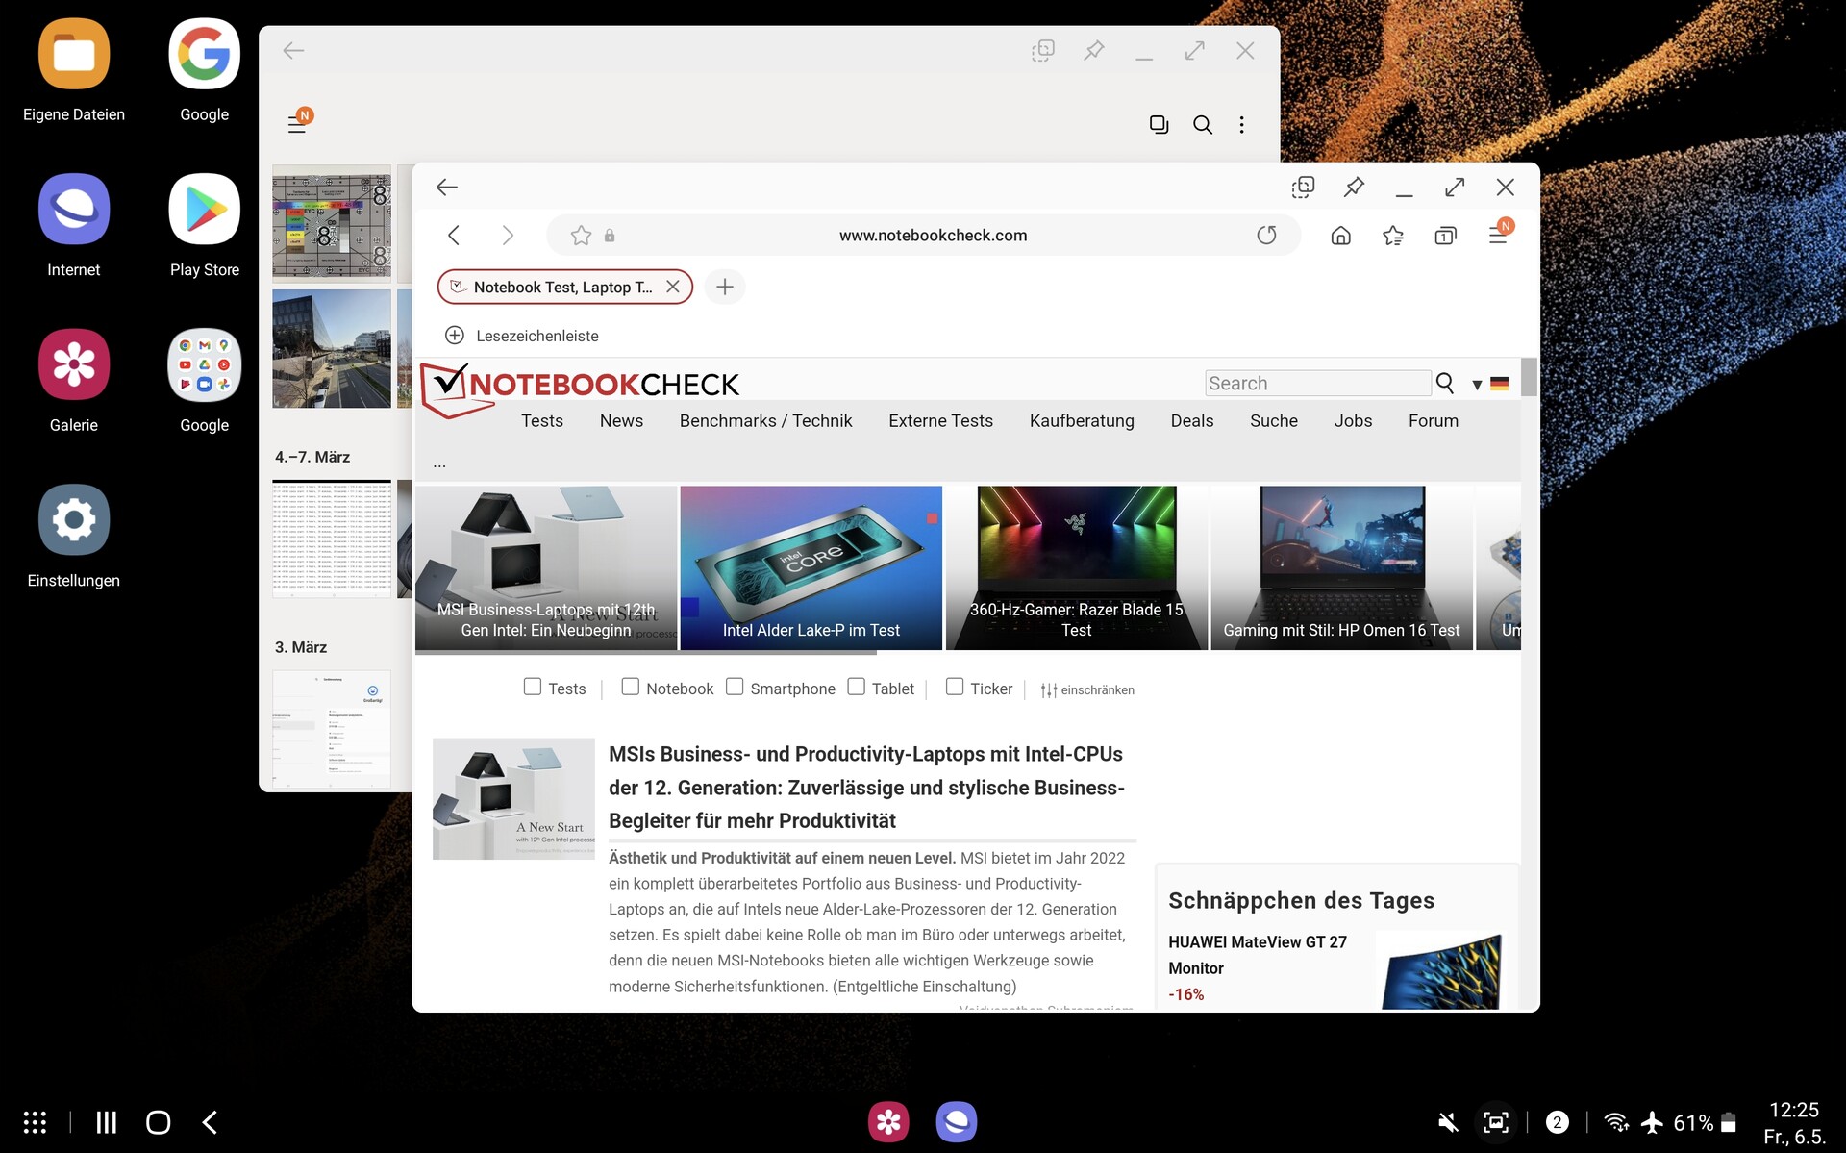Open the browser tab manager icon
This screenshot has height=1153, width=1846.
pos(1445,236)
